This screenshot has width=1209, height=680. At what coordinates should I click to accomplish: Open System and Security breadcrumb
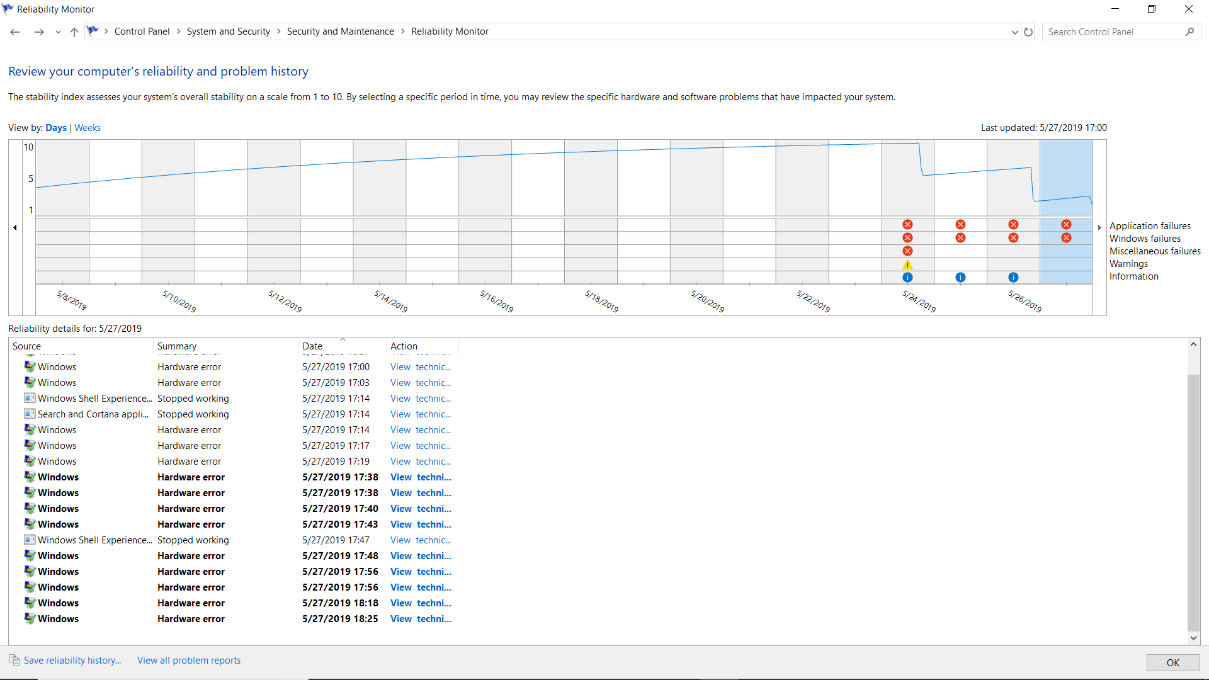click(x=228, y=31)
